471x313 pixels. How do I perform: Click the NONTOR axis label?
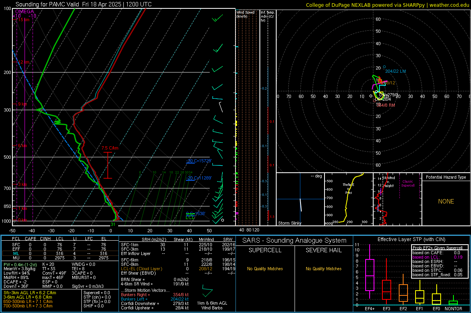pyautogui.click(x=453, y=309)
